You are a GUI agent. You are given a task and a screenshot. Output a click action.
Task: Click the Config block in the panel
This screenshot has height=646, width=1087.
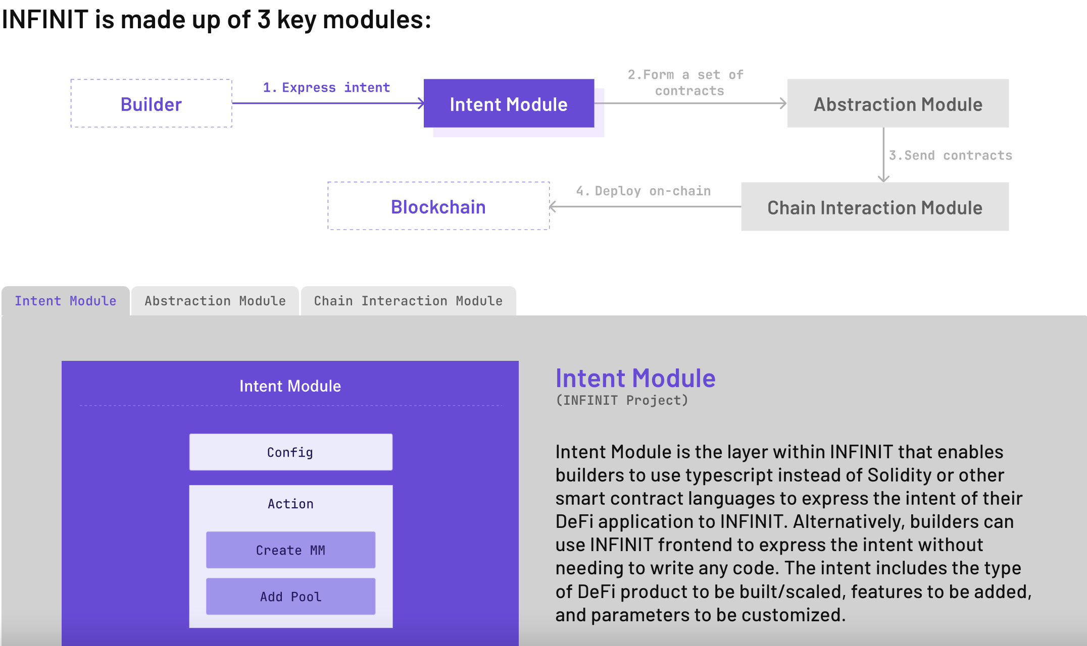290,452
